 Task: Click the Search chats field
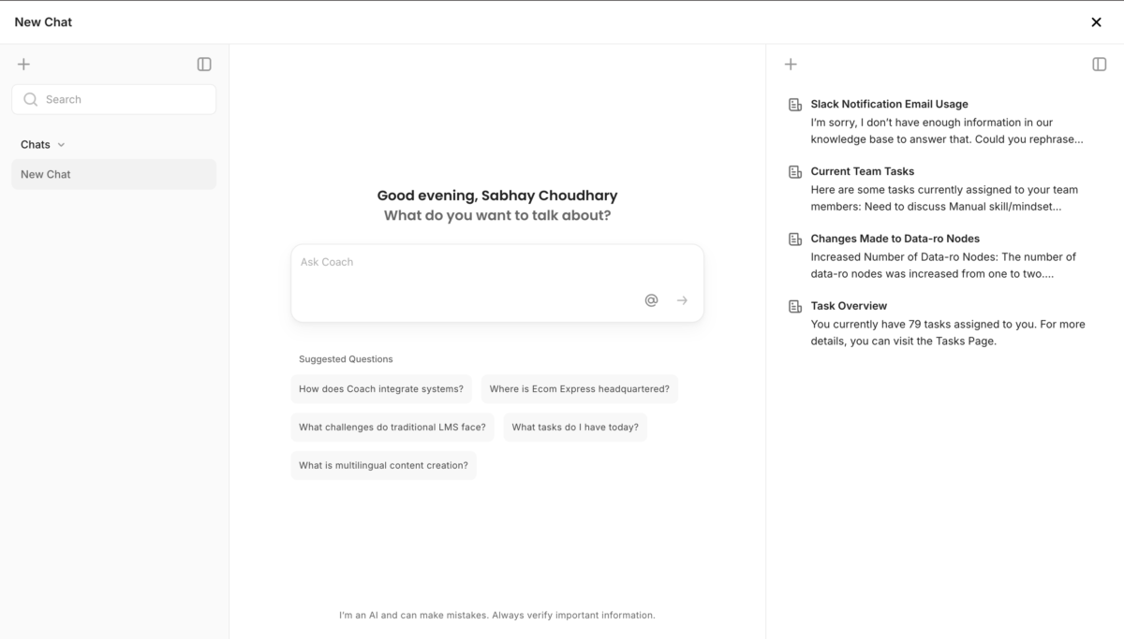pyautogui.click(x=126, y=99)
